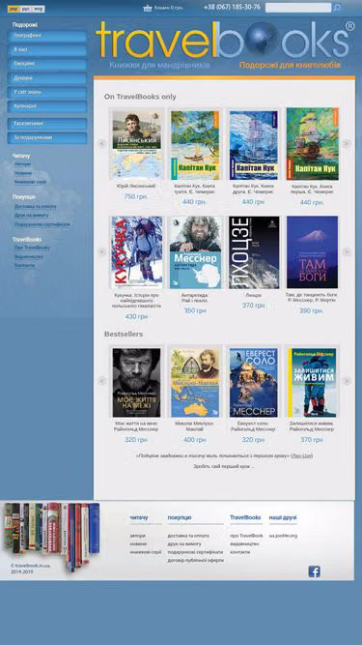Screen dimensions: 362x645
Task: Switch site language to укр
Action: click(x=14, y=9)
